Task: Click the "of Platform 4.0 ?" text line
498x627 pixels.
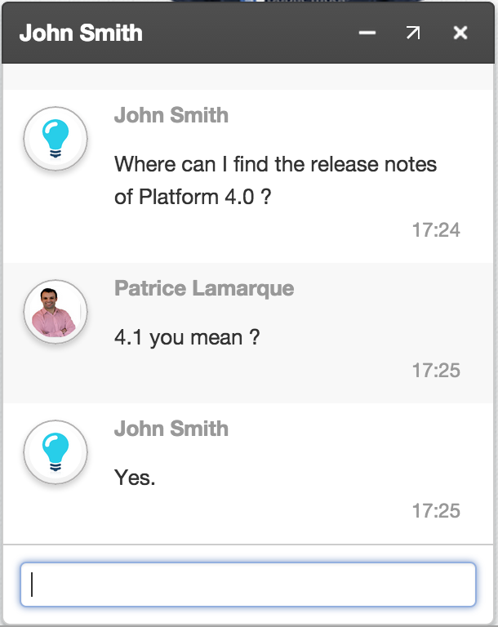Action: (193, 197)
